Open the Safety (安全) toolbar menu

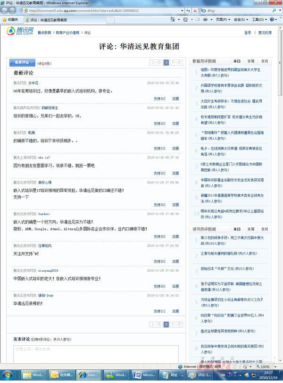241,20
